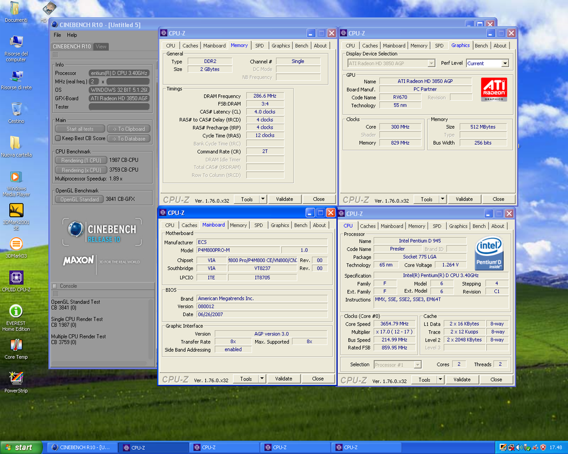This screenshot has height=454, width=568.
Task: Launch CPUID CPU-Z desktop shortcut
Action: point(16,281)
